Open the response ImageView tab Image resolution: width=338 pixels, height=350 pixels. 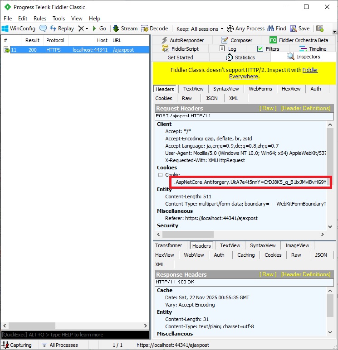coord(297,245)
